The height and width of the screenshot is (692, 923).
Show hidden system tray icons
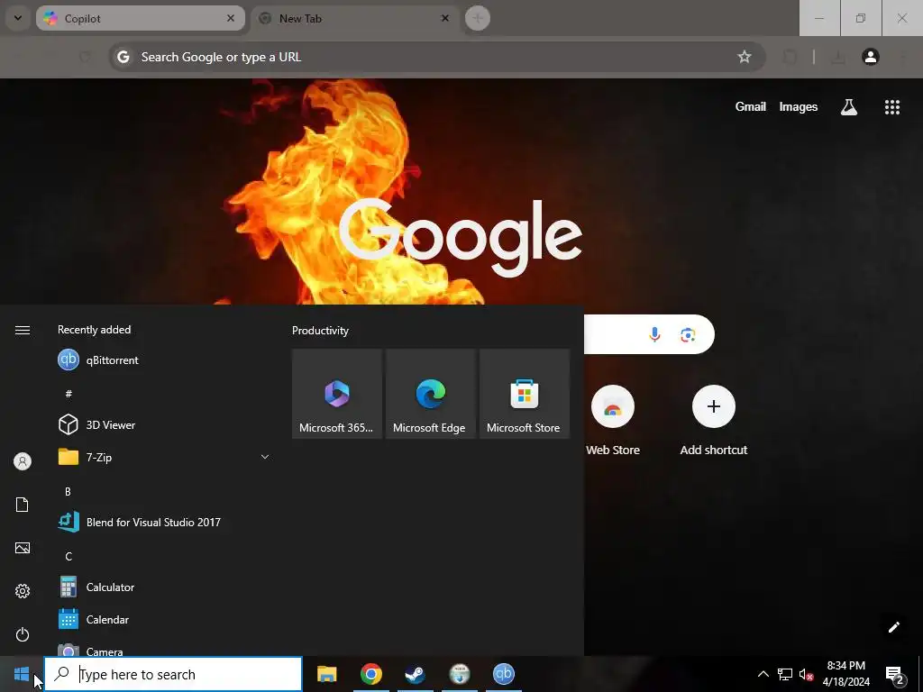[x=763, y=674]
